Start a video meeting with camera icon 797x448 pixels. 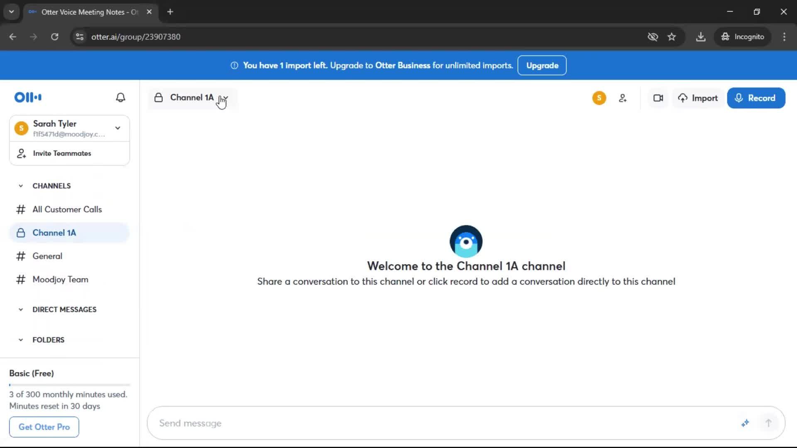pyautogui.click(x=658, y=98)
